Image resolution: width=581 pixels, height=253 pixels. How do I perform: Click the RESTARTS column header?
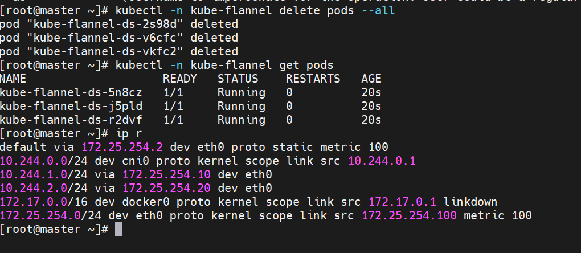[x=313, y=79]
